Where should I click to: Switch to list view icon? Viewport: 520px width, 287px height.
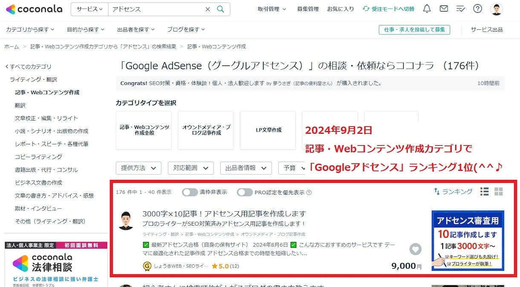tap(484, 192)
